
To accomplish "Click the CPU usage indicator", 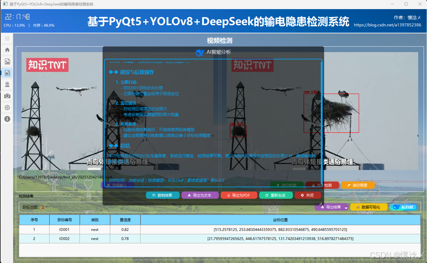I will (x=14, y=25).
